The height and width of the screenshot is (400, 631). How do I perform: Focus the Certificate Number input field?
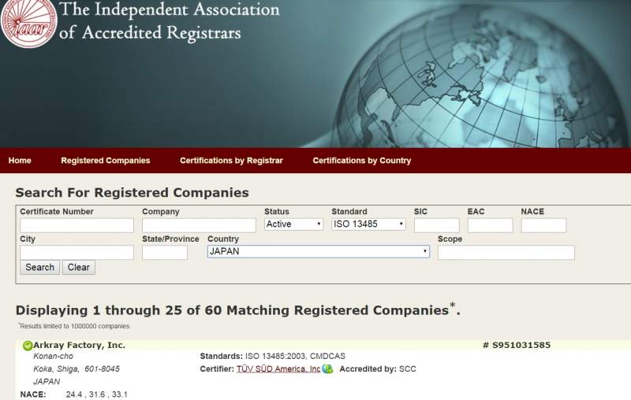77,225
